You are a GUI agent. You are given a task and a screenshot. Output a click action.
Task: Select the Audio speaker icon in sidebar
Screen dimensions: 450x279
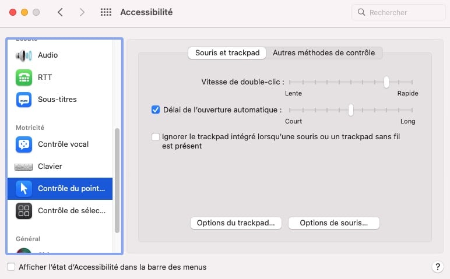point(24,55)
